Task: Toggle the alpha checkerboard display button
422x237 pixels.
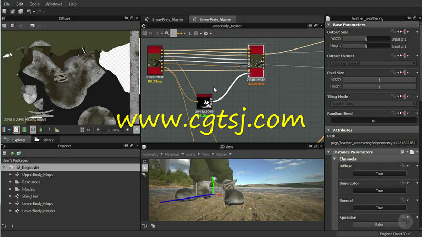Action: click(16, 130)
